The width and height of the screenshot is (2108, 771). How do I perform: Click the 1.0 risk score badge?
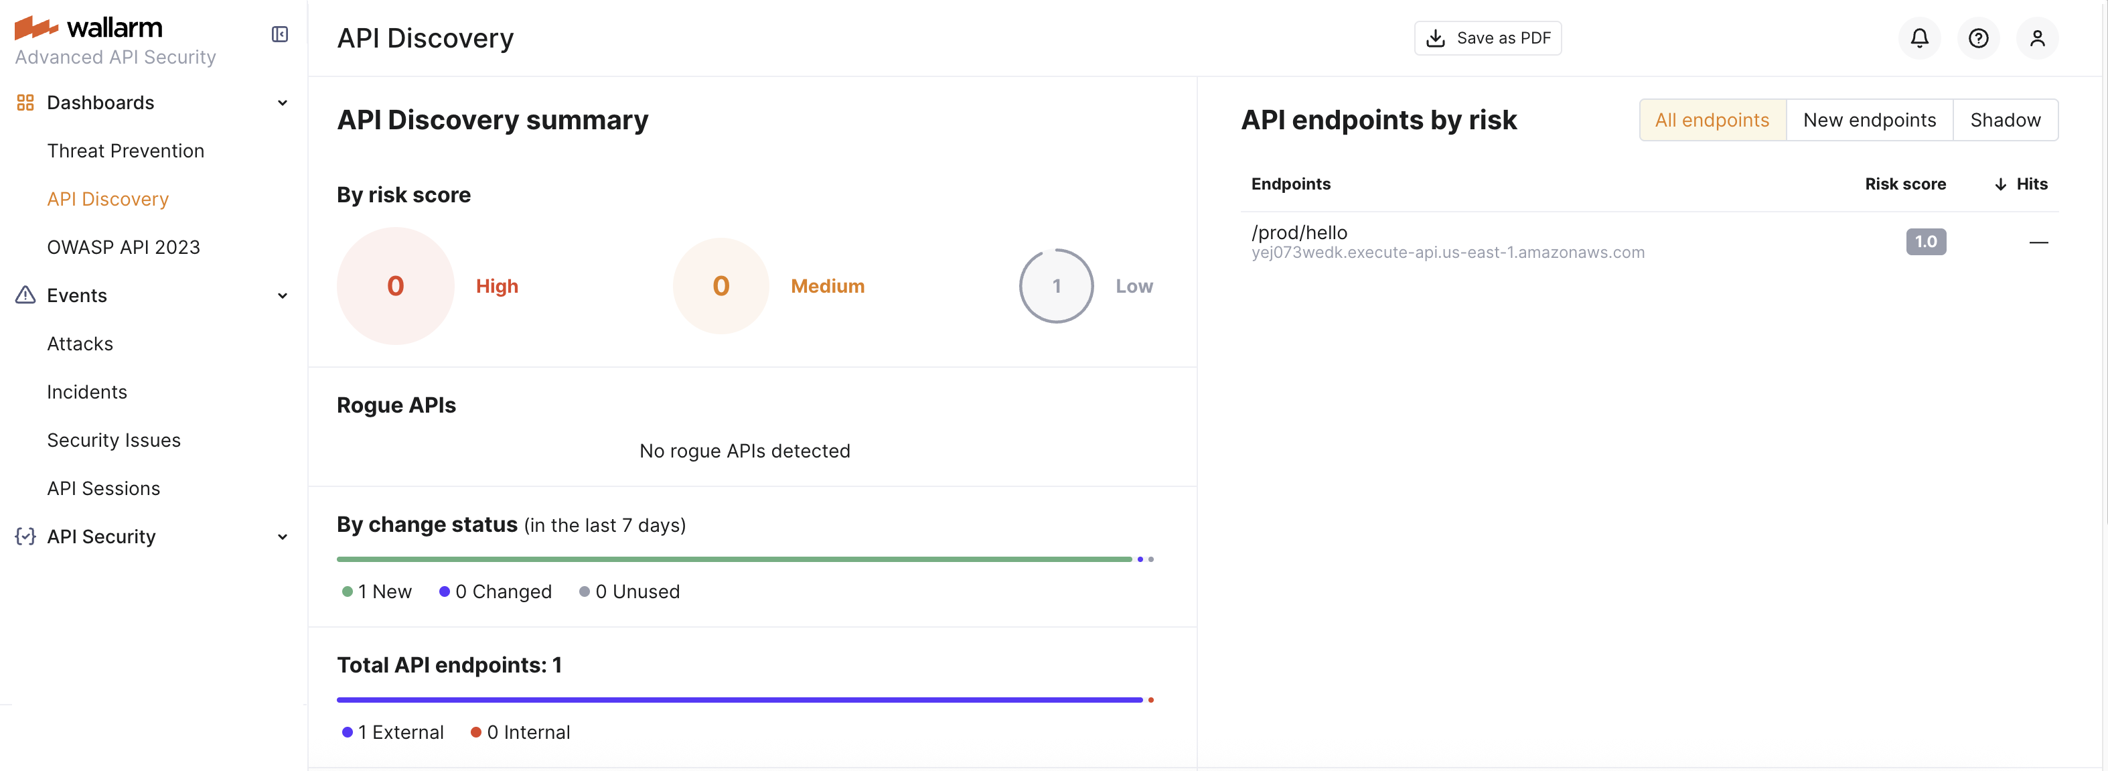point(1927,241)
